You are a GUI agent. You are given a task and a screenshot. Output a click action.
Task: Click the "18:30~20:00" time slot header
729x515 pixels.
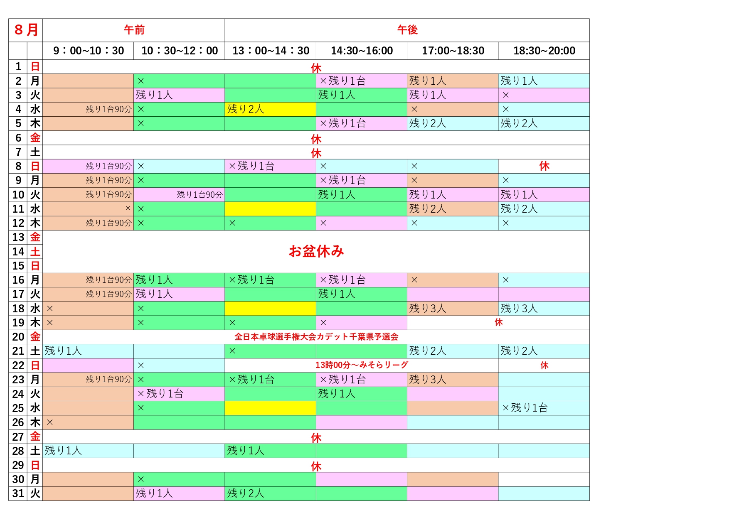pos(544,51)
